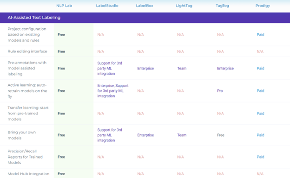Click LabelStudio 'N/A' in Model Hub Integration row
The width and height of the screenshot is (290, 178).
tap(100, 174)
